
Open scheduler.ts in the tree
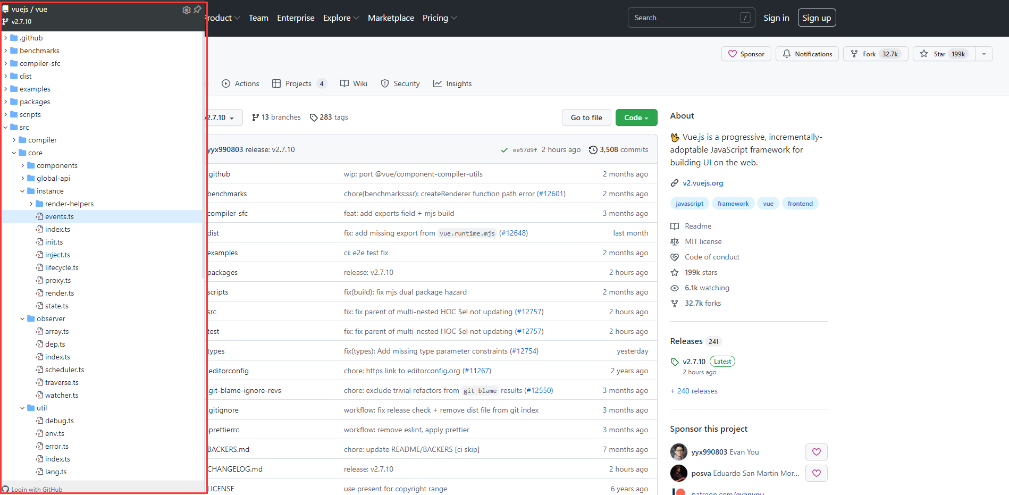(64, 370)
